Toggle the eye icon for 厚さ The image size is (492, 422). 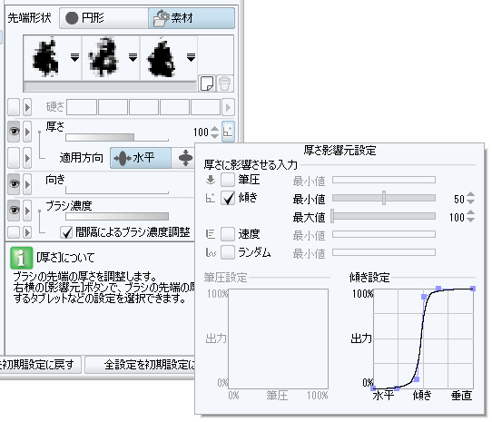click(x=14, y=132)
